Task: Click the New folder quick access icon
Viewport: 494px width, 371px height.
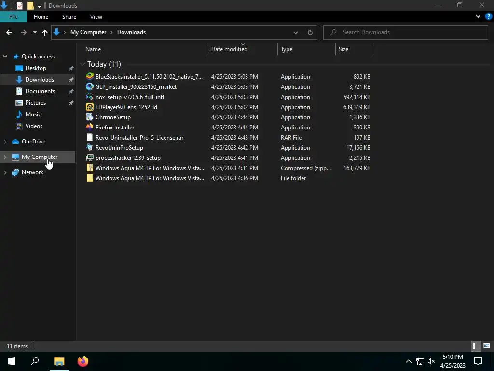Action: 30,5
